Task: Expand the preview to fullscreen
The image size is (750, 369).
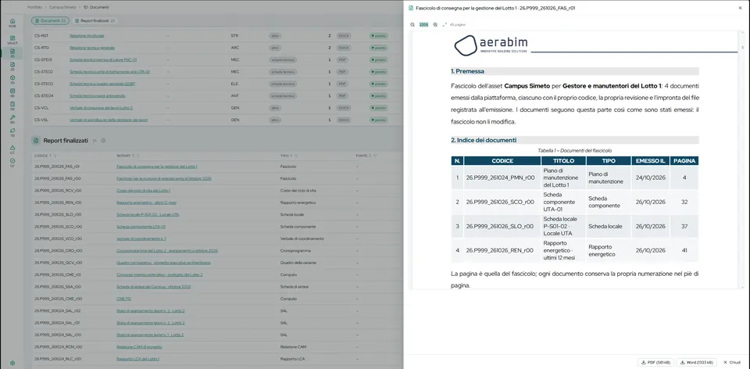Action: (445, 24)
